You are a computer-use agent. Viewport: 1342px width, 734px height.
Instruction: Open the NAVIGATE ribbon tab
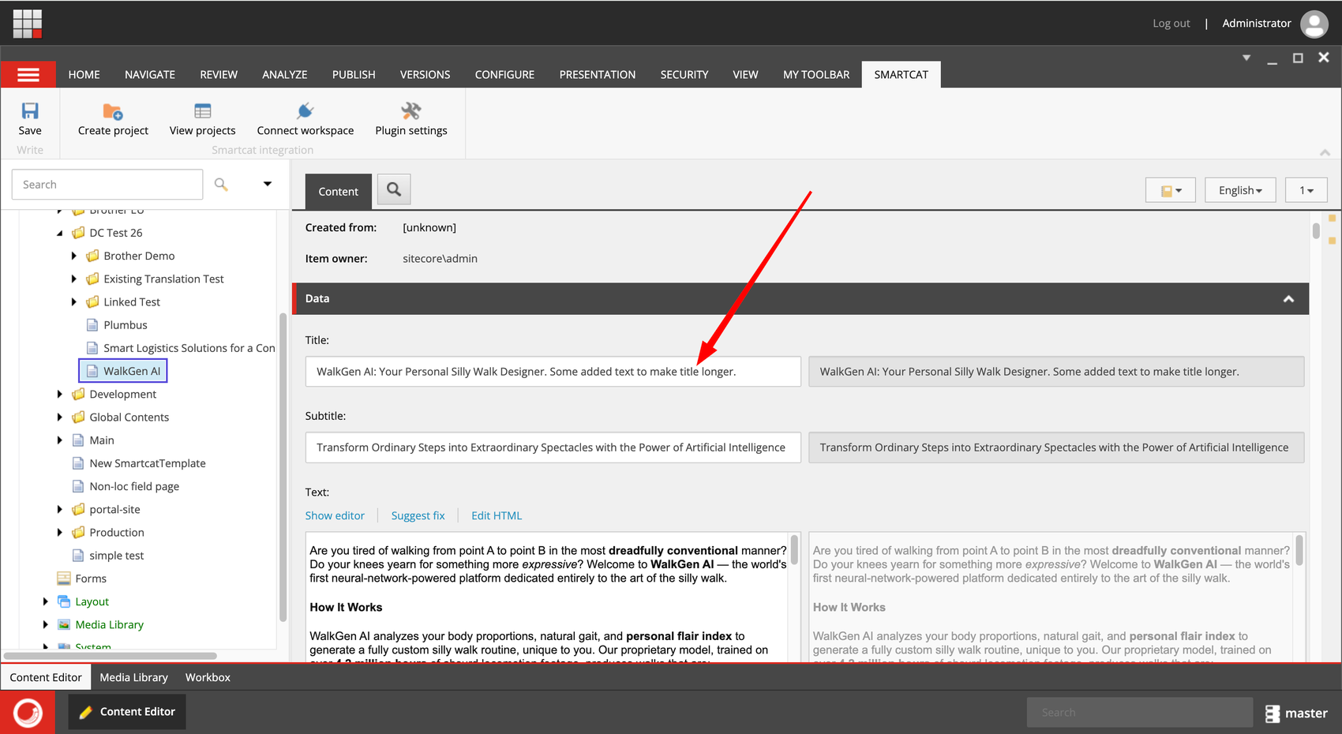(x=150, y=74)
